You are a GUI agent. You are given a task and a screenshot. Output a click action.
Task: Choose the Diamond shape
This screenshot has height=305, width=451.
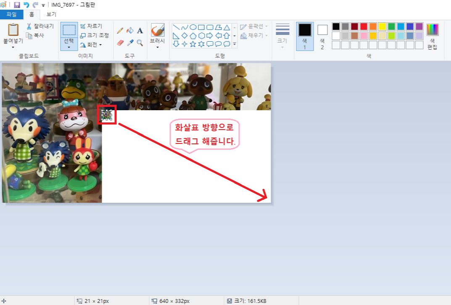(185, 36)
